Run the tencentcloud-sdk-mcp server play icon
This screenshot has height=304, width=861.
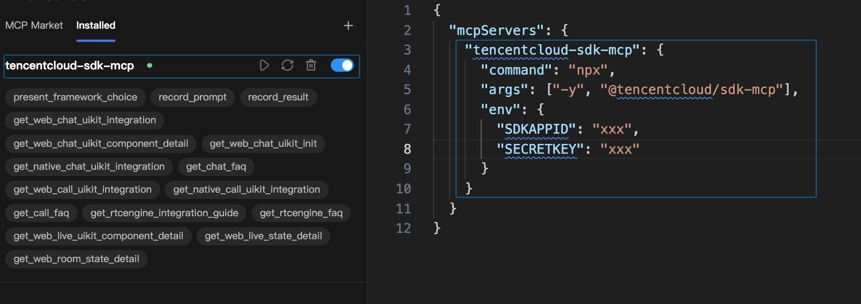264,65
